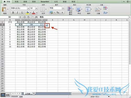This screenshot has width=131, height=98.
Task: Switch to the SmartArt ribbon tab
Action: [x=45, y=2]
